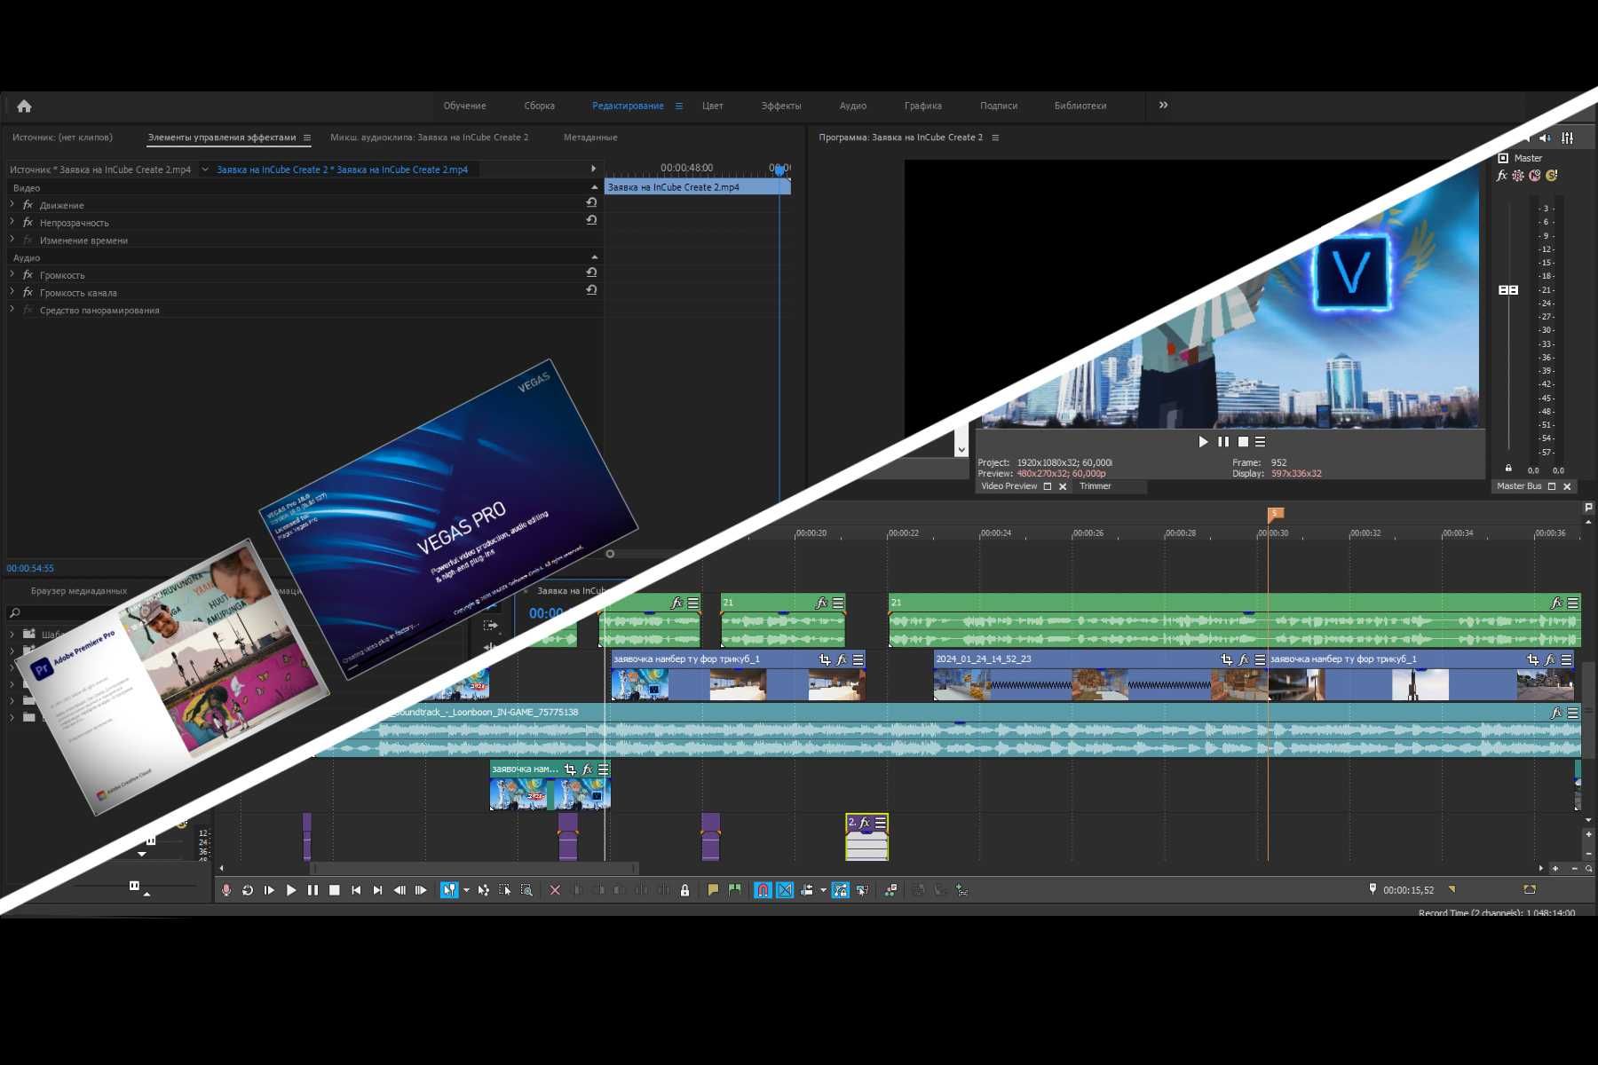Open the Метаданные panel tab
The width and height of the screenshot is (1598, 1065).
pos(589,138)
